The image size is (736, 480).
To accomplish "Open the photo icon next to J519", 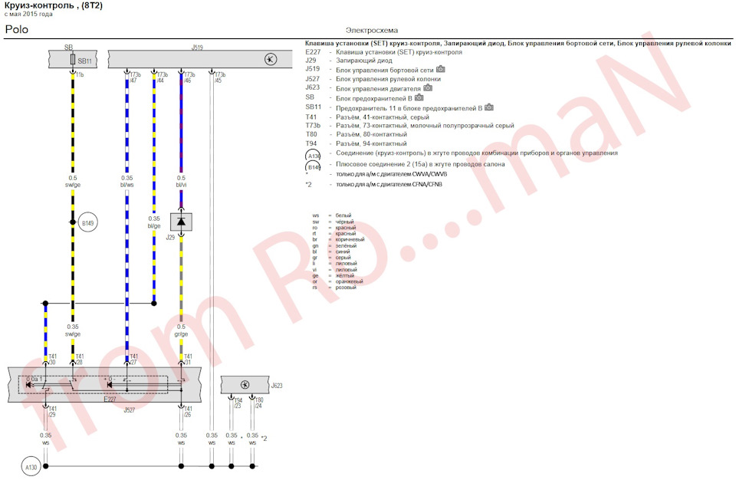I will pyautogui.click(x=441, y=70).
